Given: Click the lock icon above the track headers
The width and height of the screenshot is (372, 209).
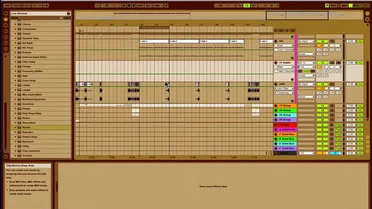Looking at the screenshot, I should 293,30.
